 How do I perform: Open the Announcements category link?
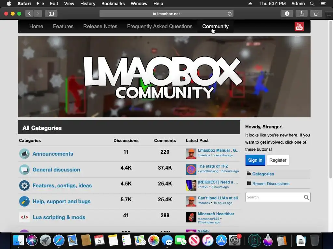click(53, 154)
